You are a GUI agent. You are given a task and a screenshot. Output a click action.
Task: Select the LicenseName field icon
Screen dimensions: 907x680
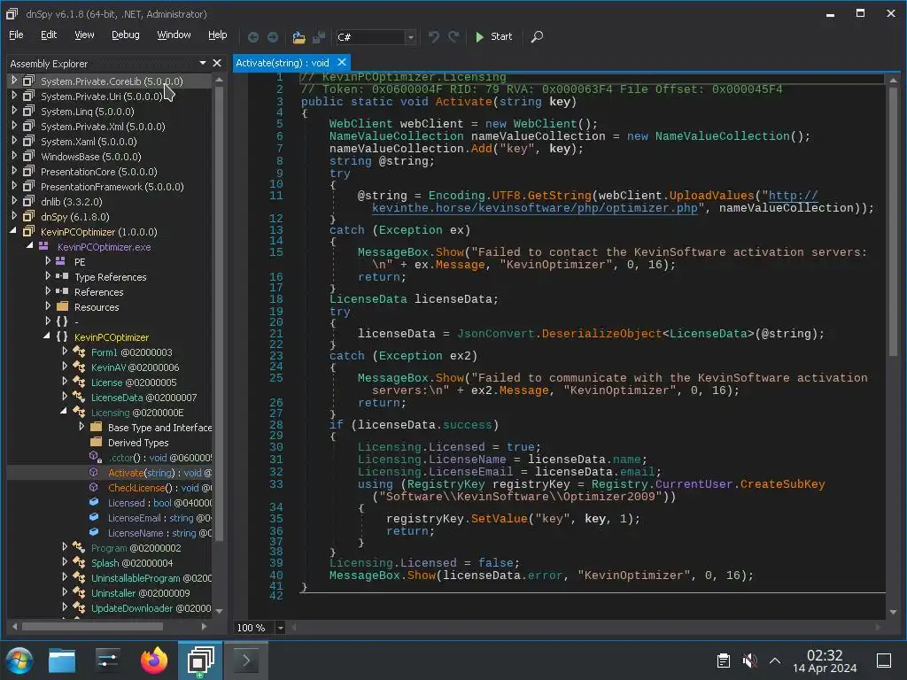94,532
